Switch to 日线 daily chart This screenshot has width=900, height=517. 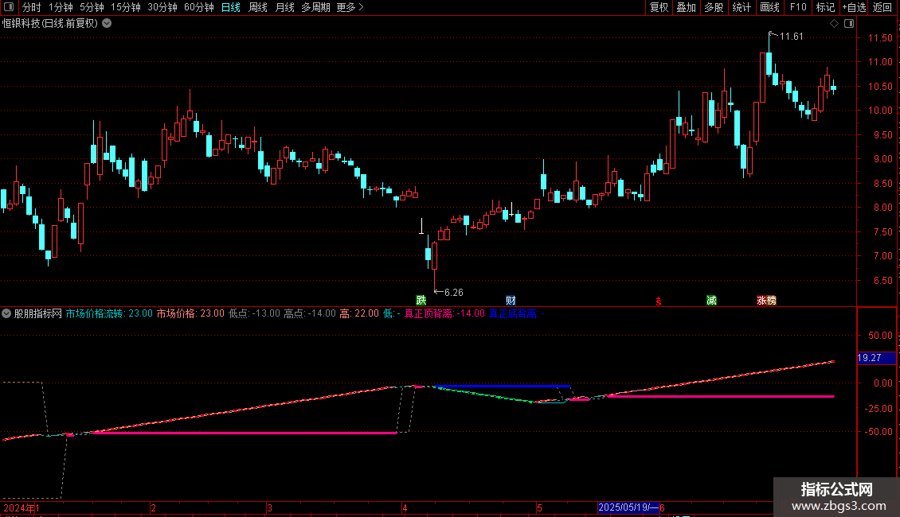pos(231,7)
